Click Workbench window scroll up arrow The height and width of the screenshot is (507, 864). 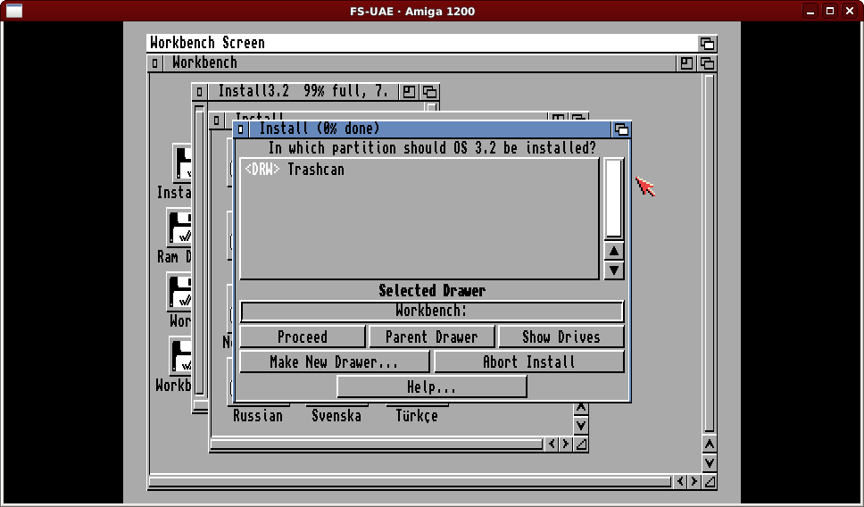point(710,445)
